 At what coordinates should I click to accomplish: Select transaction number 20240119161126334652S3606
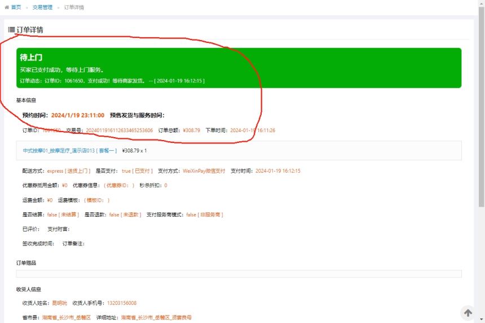tap(120, 130)
